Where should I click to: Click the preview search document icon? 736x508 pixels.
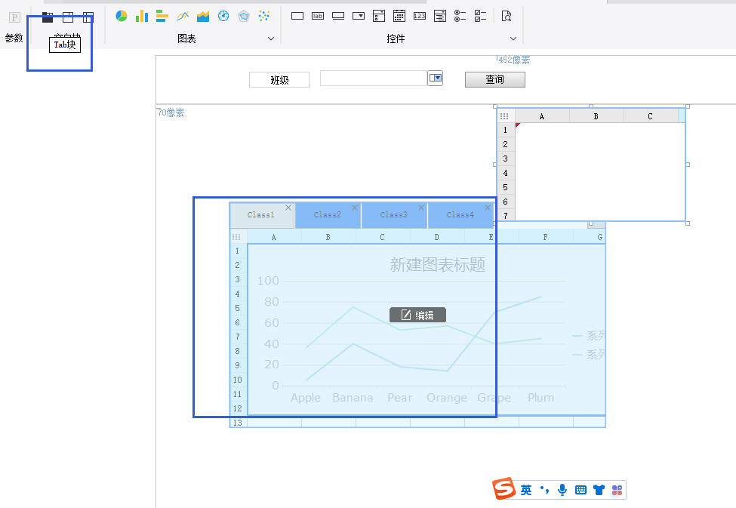[x=507, y=16]
